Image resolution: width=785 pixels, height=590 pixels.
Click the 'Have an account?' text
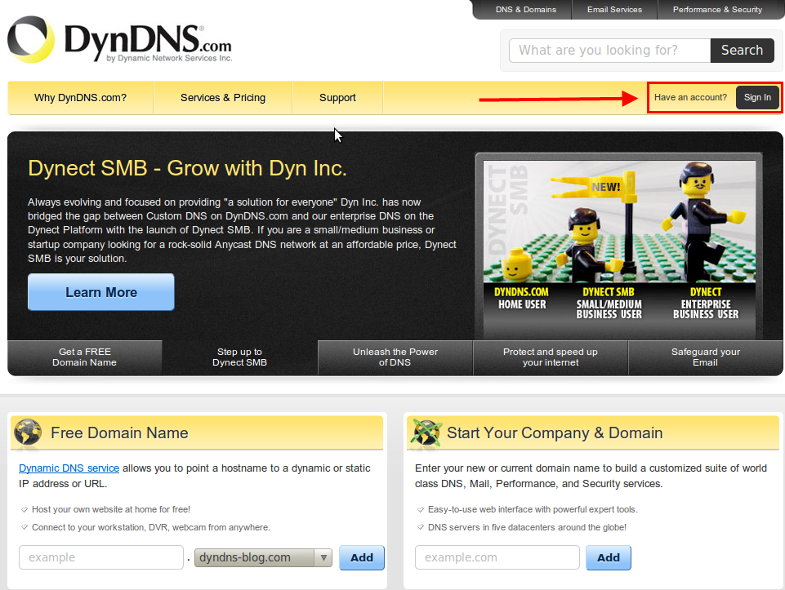690,97
